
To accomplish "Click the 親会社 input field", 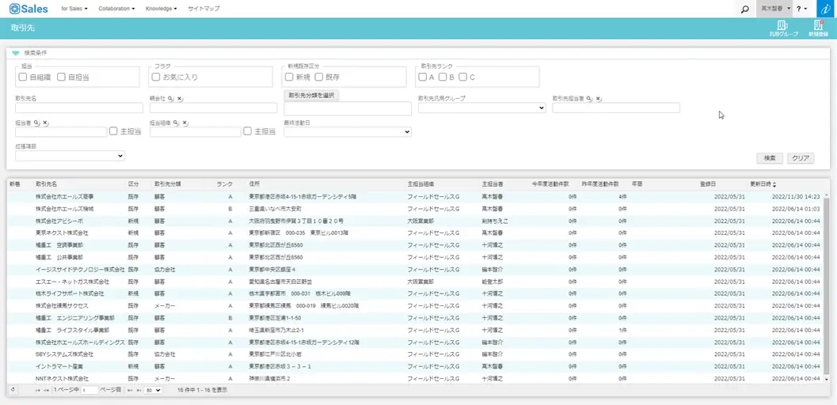I will point(214,108).
